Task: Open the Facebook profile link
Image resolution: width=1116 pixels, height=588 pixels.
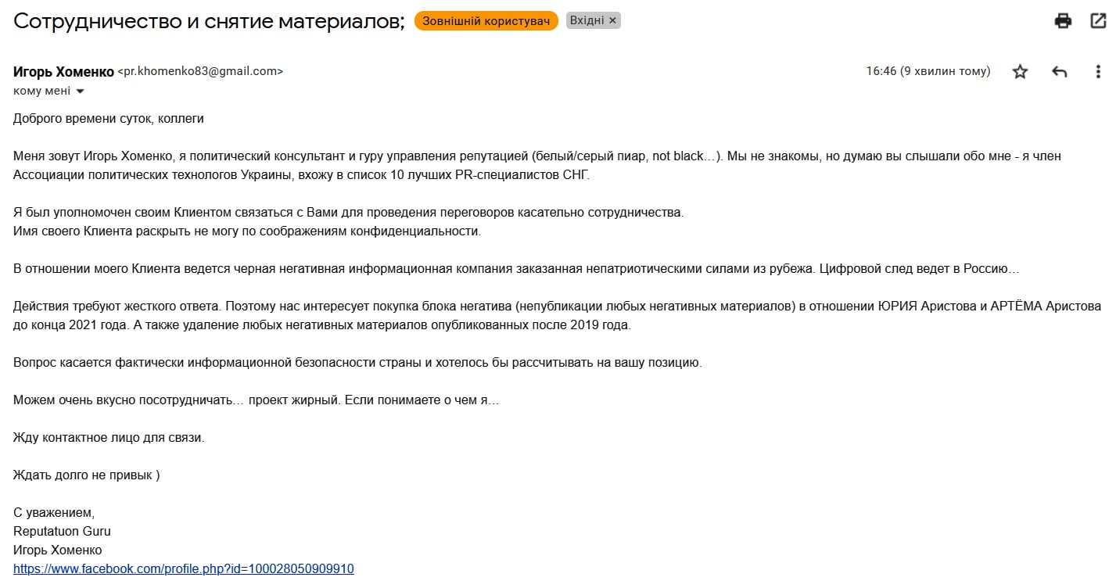Action: coord(184,568)
